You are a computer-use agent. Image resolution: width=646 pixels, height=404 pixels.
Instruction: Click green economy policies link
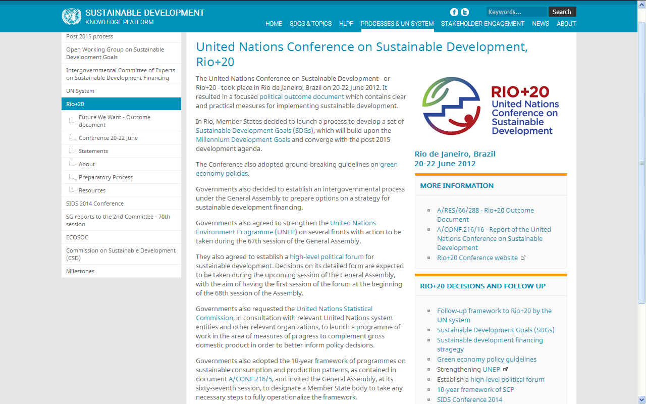pos(297,169)
